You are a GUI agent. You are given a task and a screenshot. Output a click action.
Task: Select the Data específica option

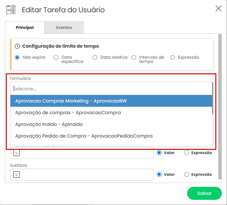(x=56, y=57)
